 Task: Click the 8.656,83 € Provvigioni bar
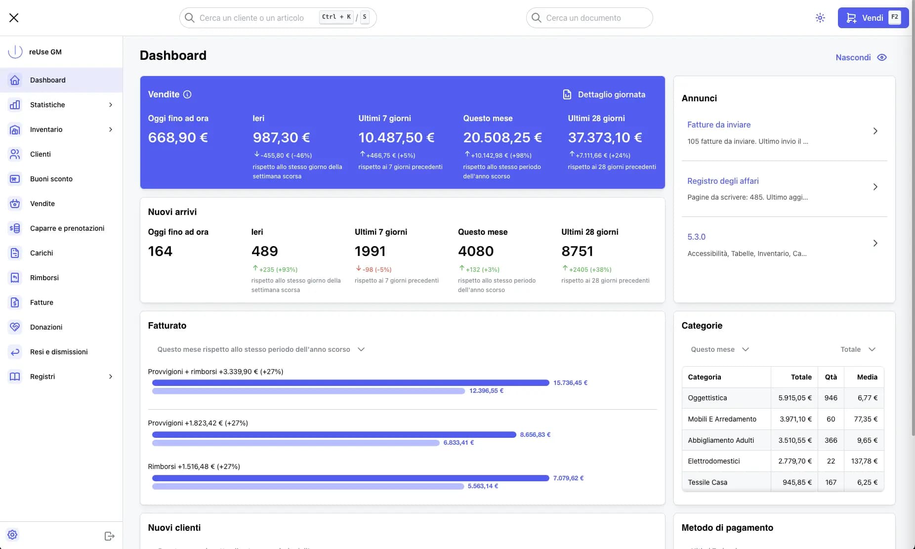tap(334, 434)
